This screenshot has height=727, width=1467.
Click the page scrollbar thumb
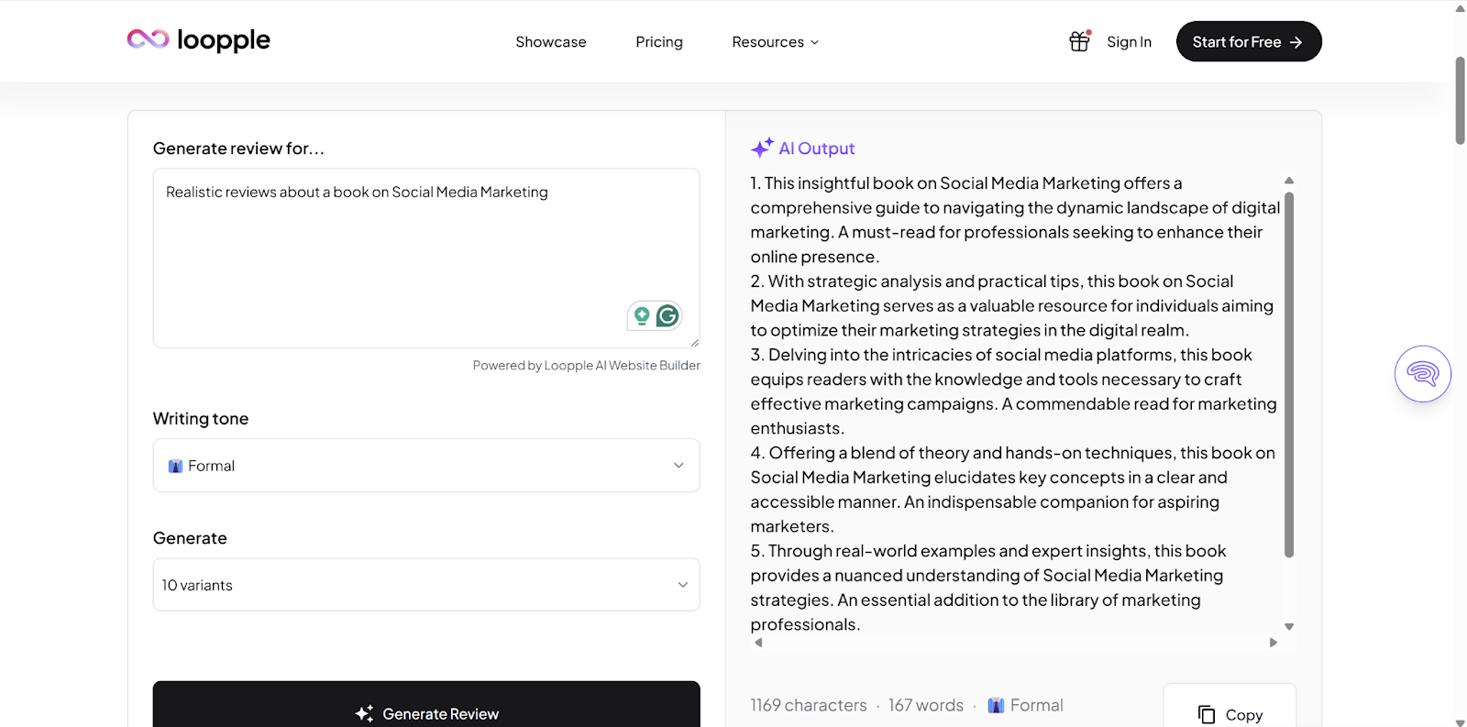[1460, 101]
